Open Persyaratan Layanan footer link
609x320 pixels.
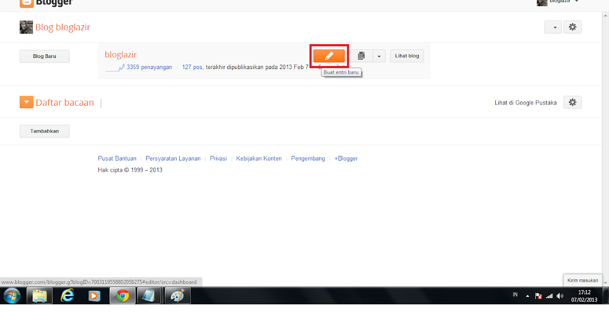[173, 158]
